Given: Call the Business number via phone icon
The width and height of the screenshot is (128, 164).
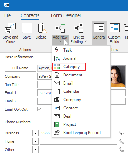Looking at the screenshot, I should (x=122, y=133).
